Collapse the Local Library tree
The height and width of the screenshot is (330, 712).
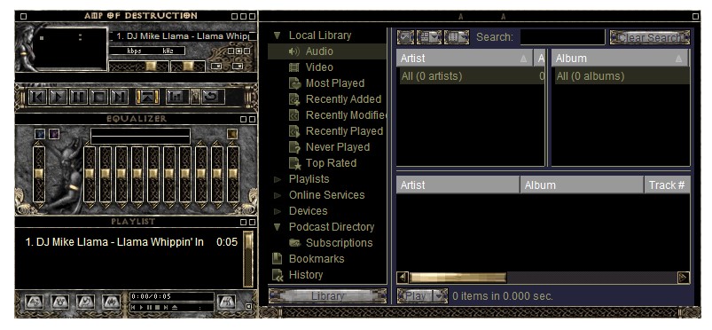pos(278,35)
